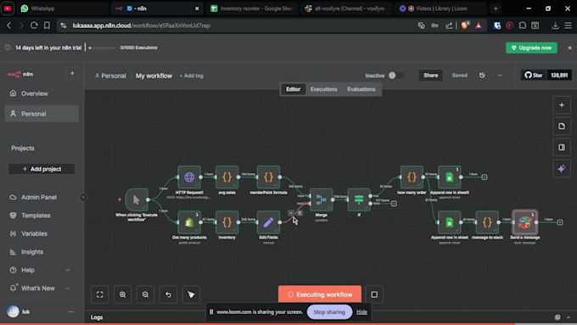The width and height of the screenshot is (577, 325).
Task: Click the Add tag link
Action: click(x=192, y=76)
